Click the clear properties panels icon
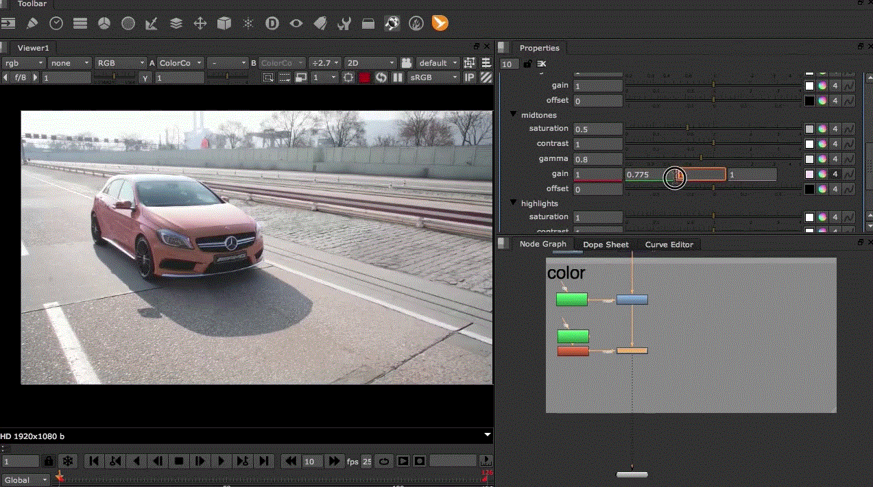Screen dimensions: 873x487 click(x=542, y=64)
